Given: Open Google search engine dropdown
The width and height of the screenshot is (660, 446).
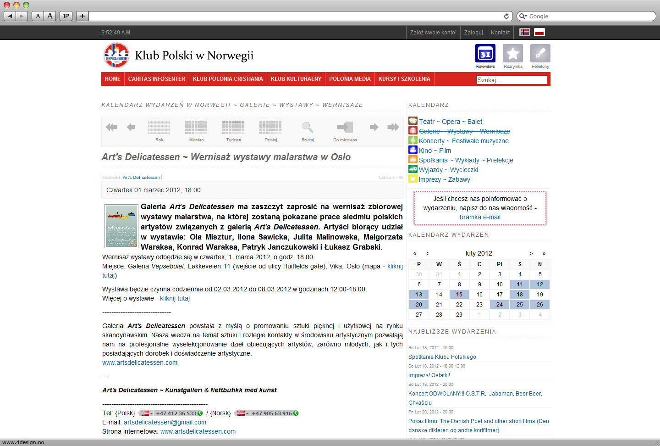Looking at the screenshot, I should 523,16.
